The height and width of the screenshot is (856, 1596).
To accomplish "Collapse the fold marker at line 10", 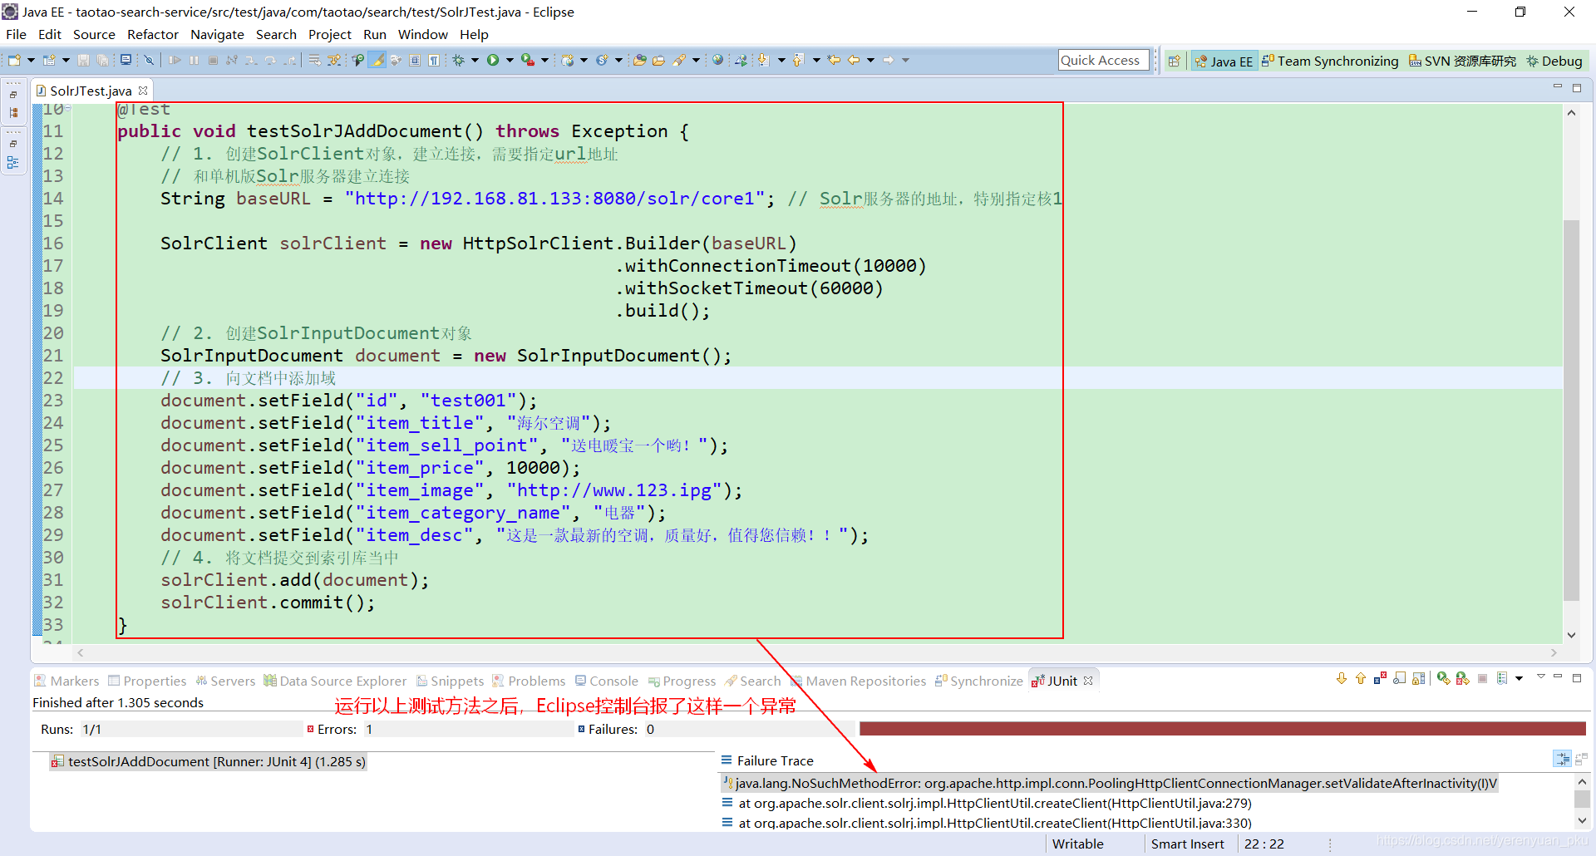I will point(68,109).
